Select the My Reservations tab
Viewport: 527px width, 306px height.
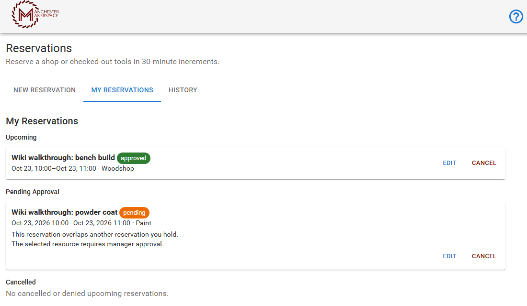click(x=122, y=90)
